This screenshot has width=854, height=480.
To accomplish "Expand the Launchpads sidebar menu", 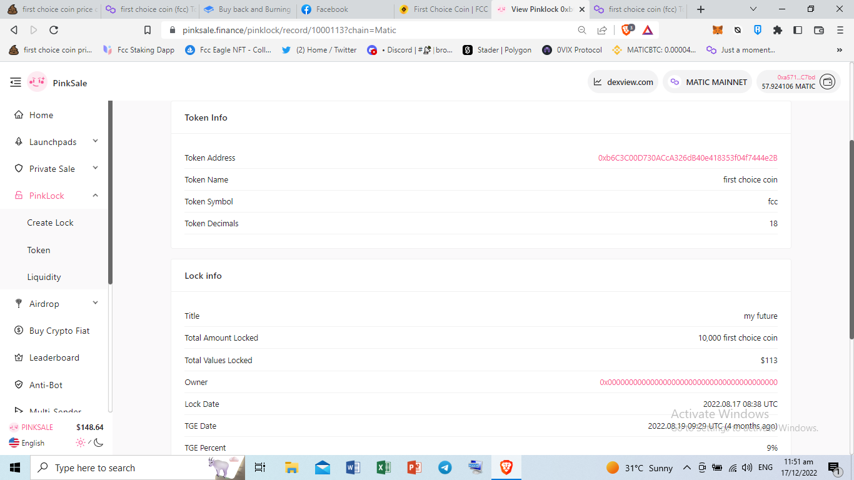I will (x=95, y=142).
